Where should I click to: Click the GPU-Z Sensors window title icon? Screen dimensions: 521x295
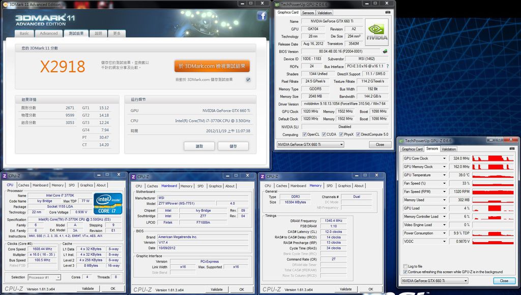401,141
